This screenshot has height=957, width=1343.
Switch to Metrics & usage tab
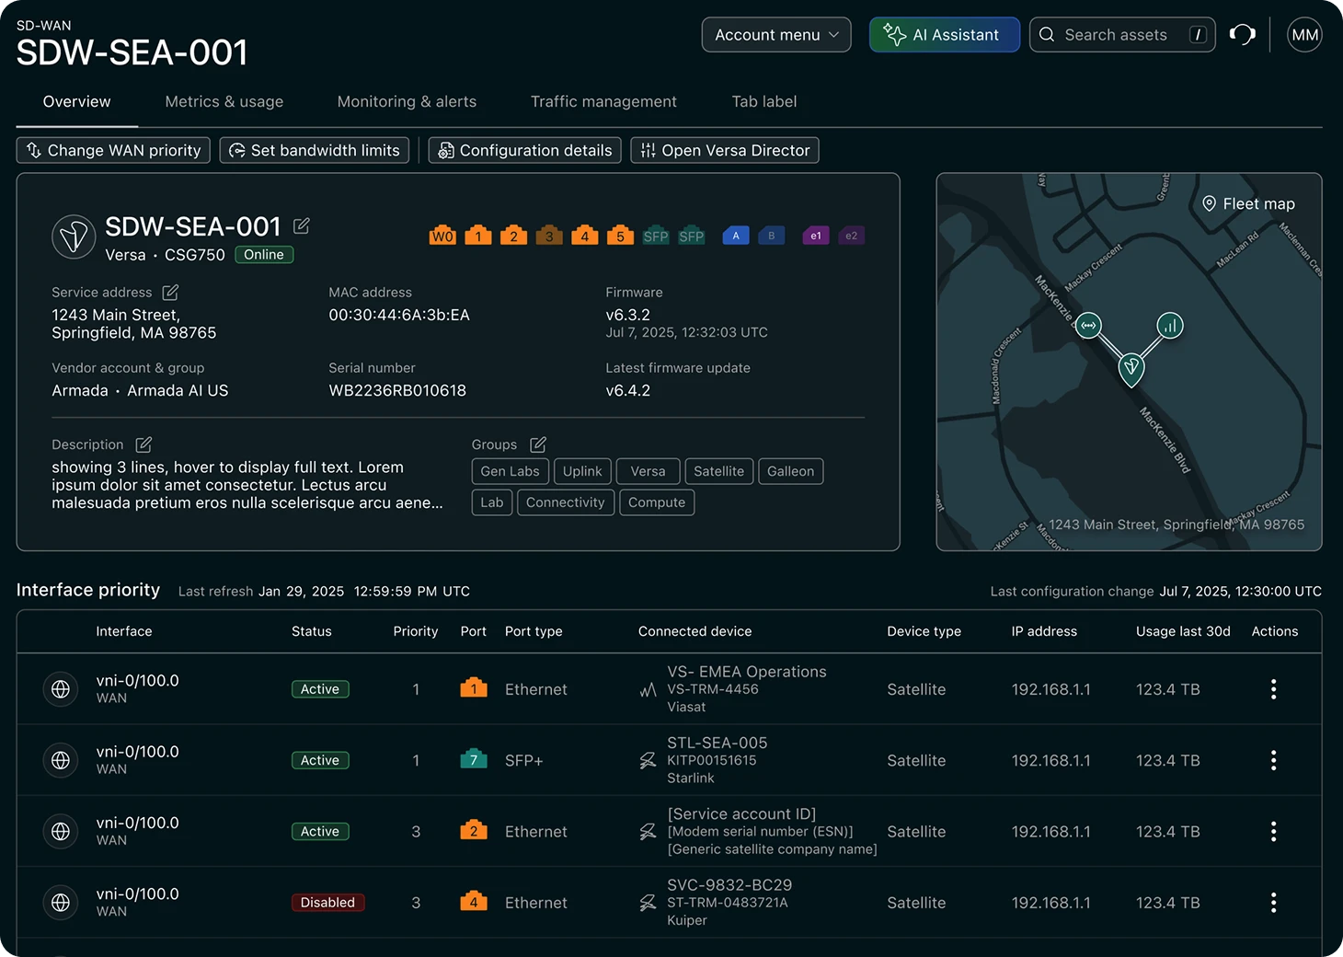(224, 102)
